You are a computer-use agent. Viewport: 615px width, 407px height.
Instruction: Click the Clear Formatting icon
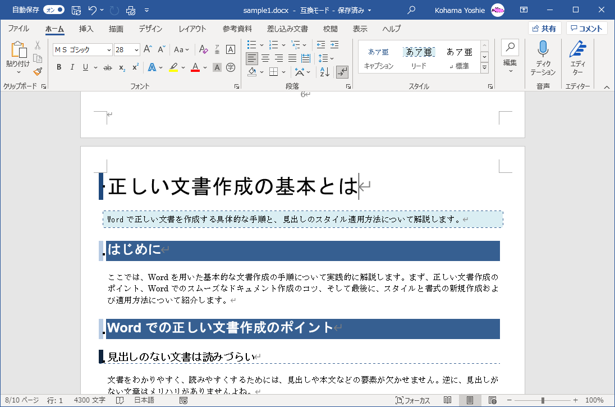[203, 49]
